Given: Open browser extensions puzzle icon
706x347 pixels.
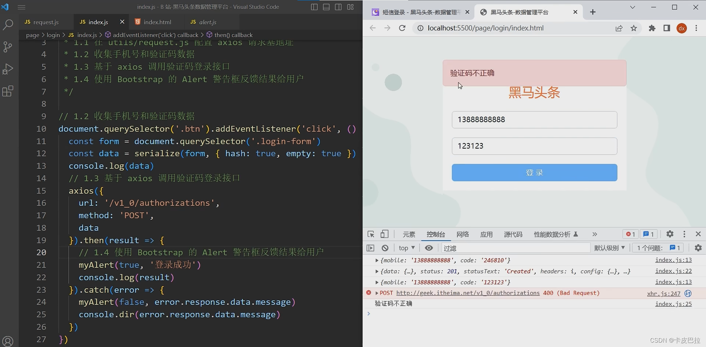Looking at the screenshot, I should pos(652,28).
